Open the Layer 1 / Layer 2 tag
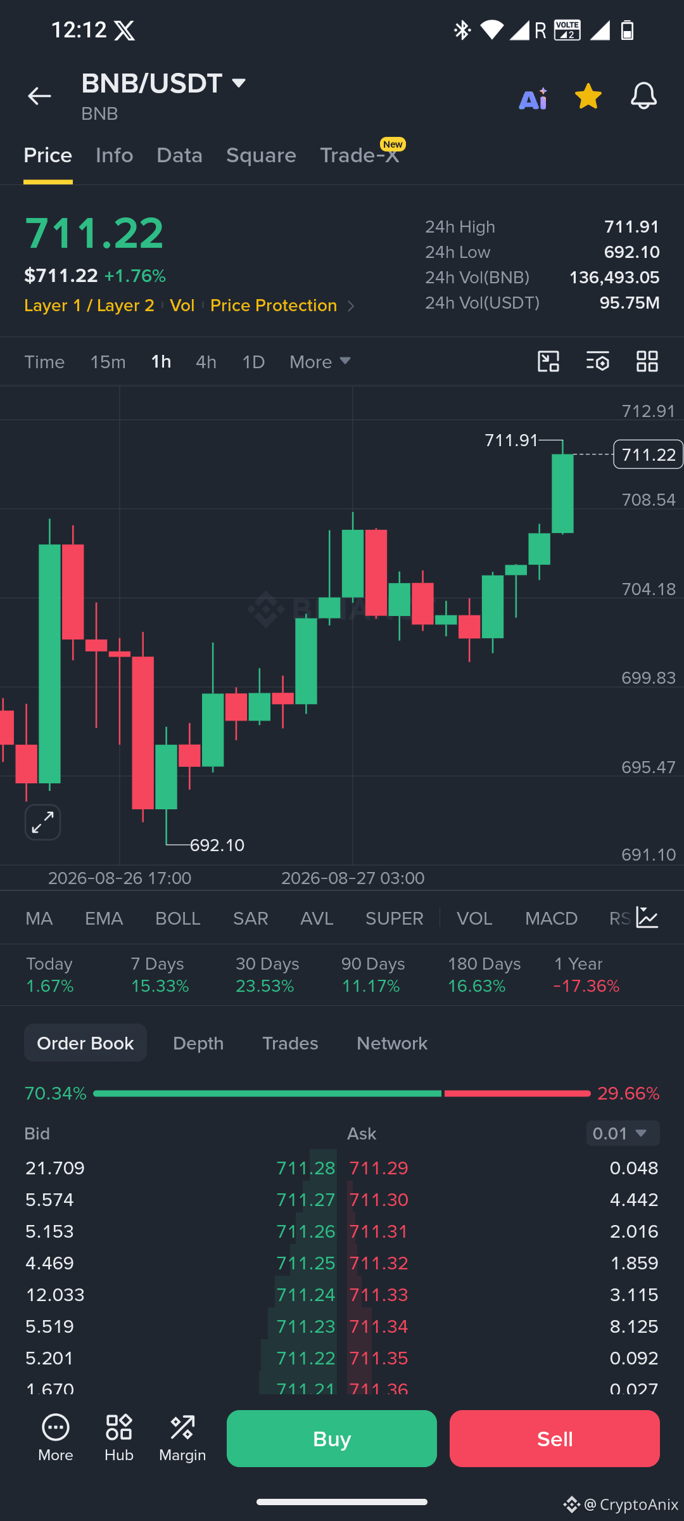The height and width of the screenshot is (1521, 684). pyautogui.click(x=89, y=305)
